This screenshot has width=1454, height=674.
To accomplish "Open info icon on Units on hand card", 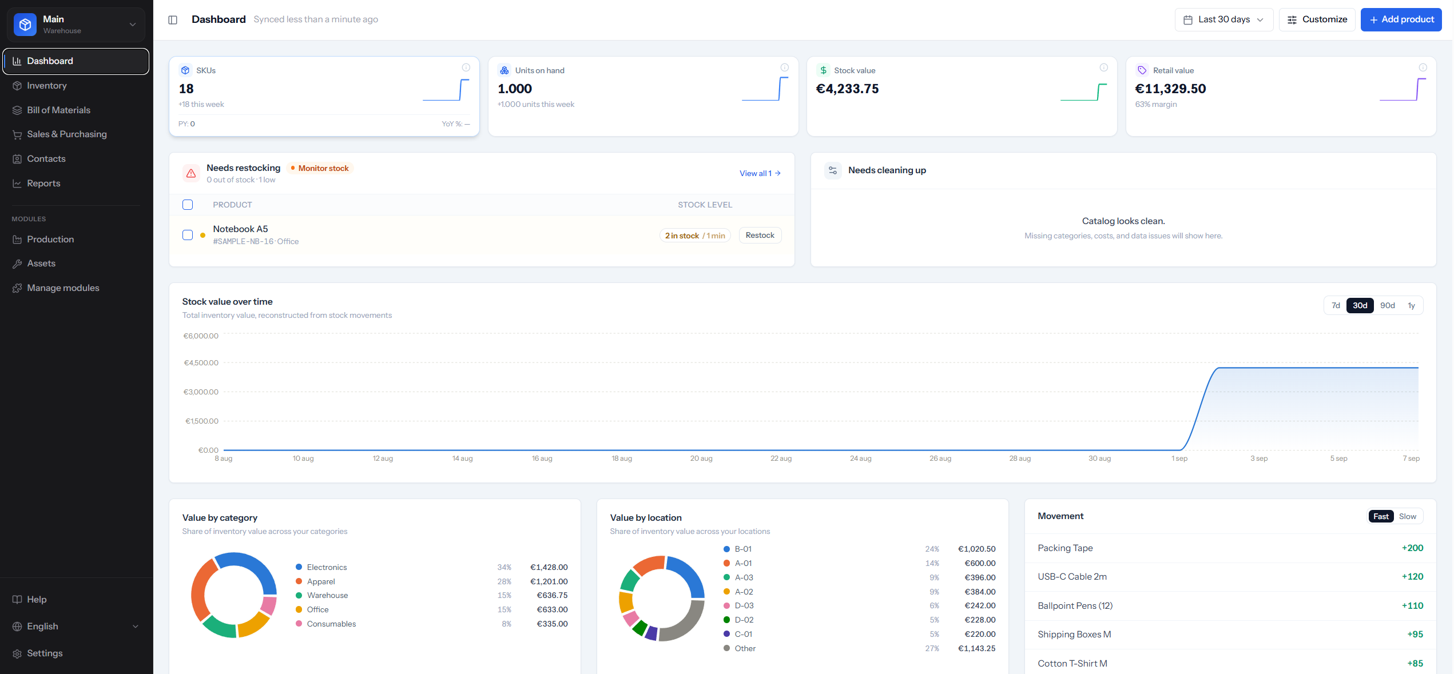I will [785, 67].
